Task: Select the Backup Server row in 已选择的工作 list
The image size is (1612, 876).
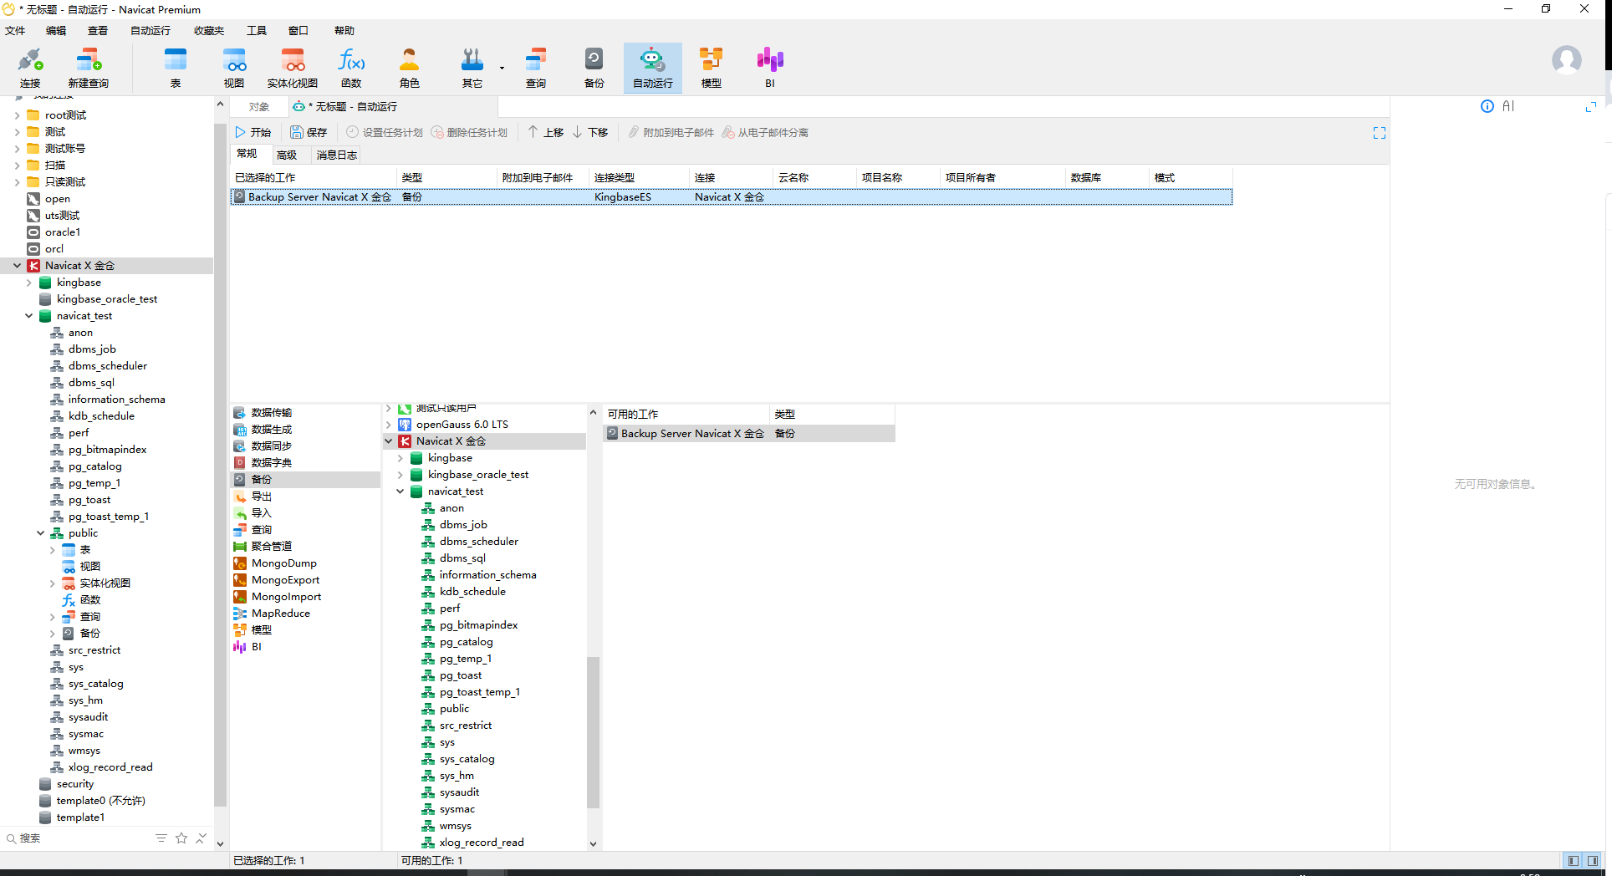Action: click(732, 197)
